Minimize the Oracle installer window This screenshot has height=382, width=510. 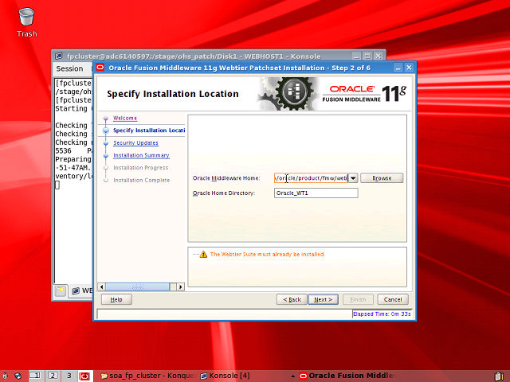(398, 68)
